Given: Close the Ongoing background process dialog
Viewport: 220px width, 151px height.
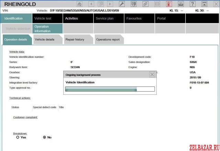Looking at the screenshot, I should tap(152, 74).
